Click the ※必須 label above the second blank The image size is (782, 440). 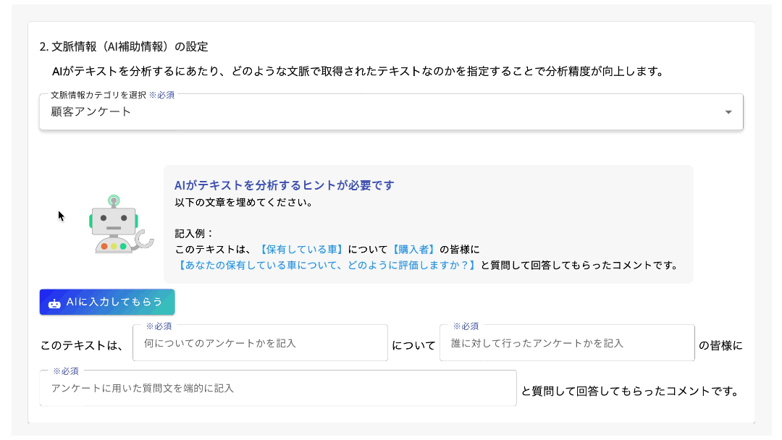(x=466, y=326)
